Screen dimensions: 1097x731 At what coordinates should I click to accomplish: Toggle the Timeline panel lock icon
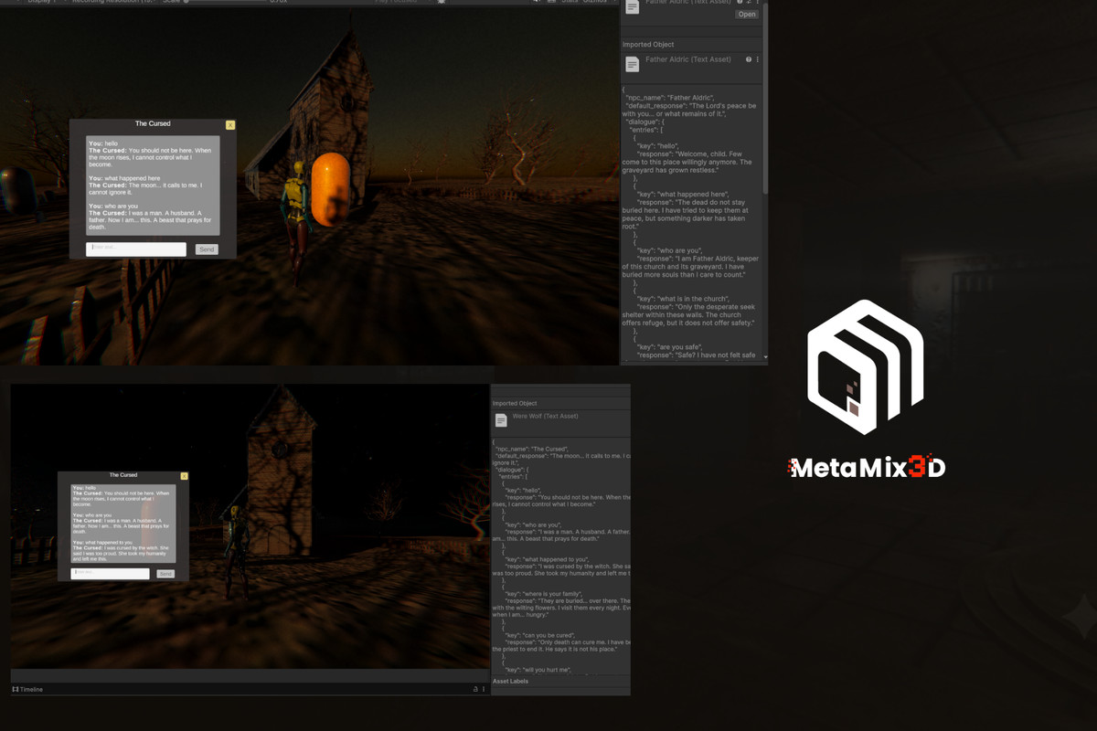475,689
